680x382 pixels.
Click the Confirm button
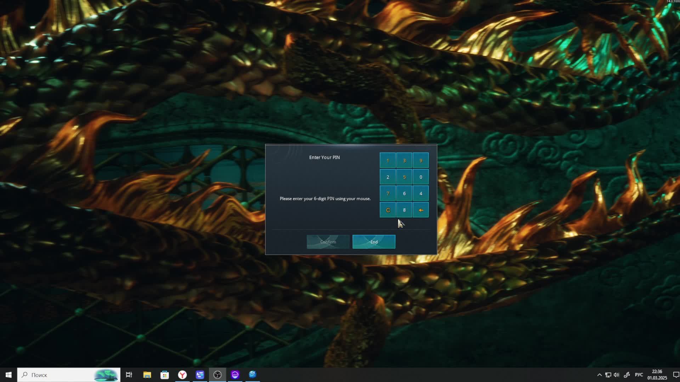coord(328,242)
